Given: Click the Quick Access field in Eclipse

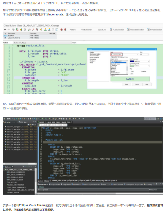Looking at the screenshot, I should pyautogui.click(x=150, y=119).
